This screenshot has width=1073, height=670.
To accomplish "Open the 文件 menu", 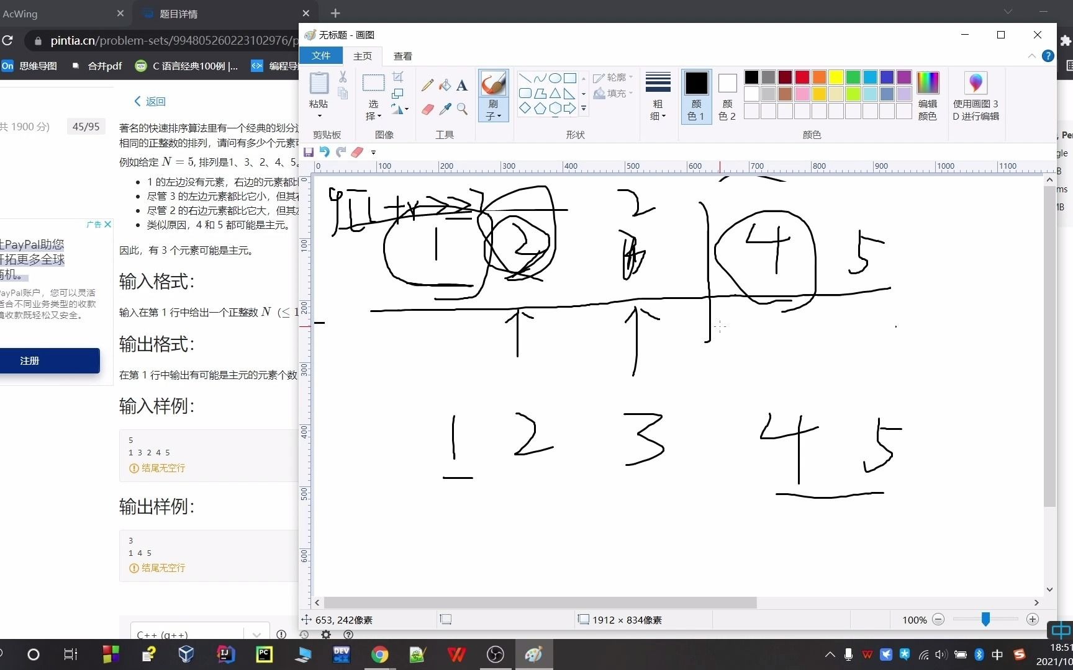I will (x=320, y=55).
